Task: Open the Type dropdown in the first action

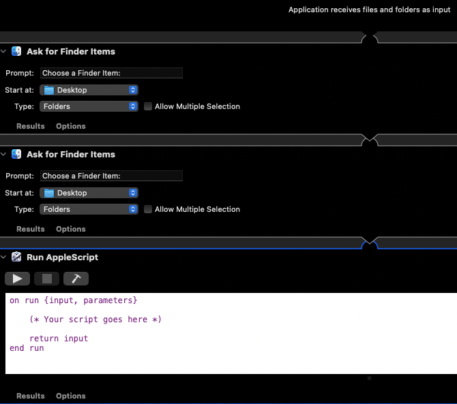Action: click(x=89, y=106)
